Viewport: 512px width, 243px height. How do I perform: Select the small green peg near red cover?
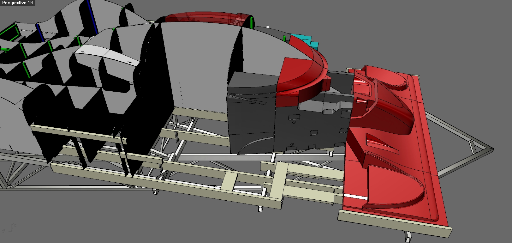(x=251, y=23)
